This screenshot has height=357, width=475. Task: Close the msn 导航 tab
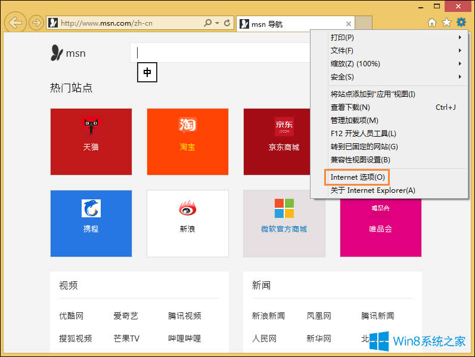349,24
